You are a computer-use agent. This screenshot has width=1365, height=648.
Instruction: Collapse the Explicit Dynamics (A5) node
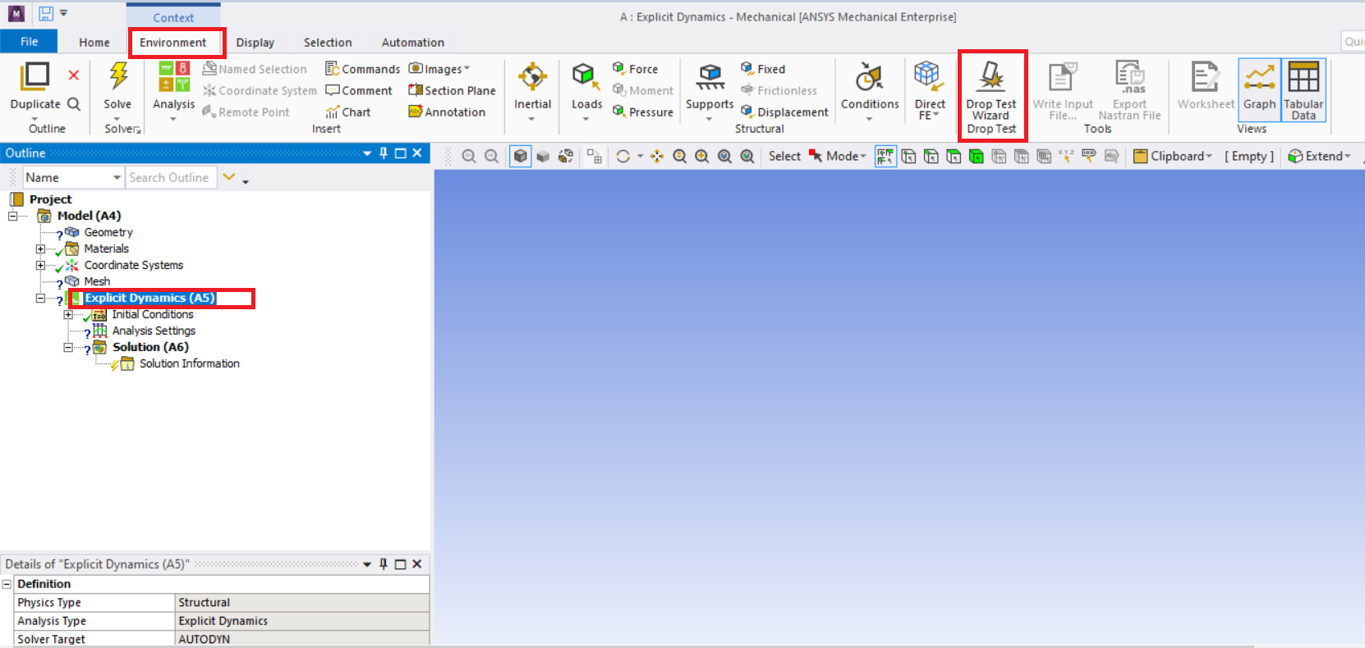40,298
